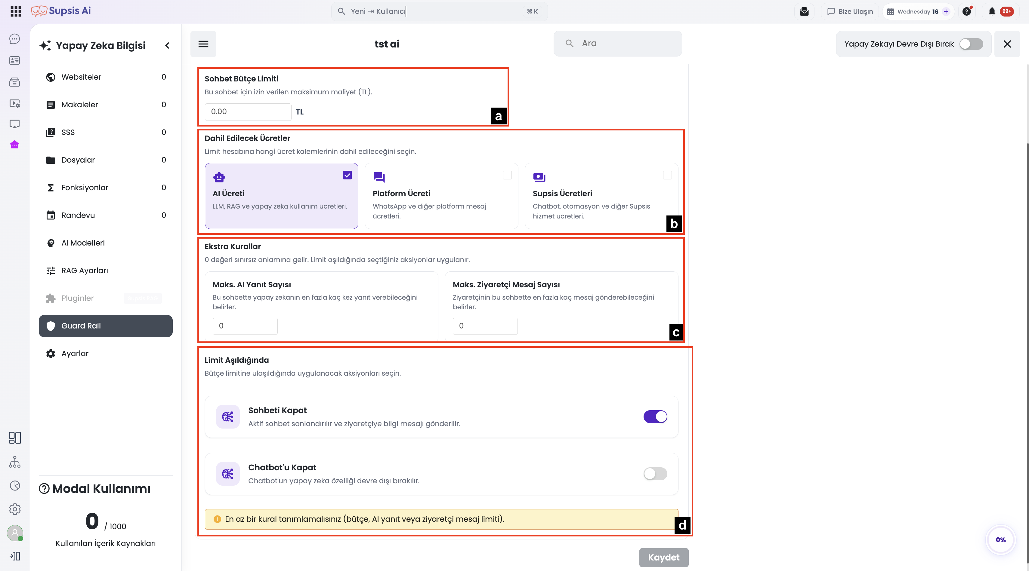Viewport: 1029px width, 571px height.
Task: Open the inbox tray sidebar icon
Action: pos(15,82)
